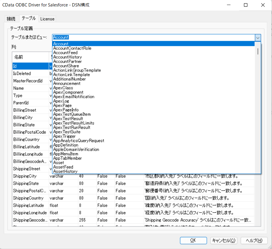Click the ShippingLatitude row
272x249 pixels.
pos(133,205)
